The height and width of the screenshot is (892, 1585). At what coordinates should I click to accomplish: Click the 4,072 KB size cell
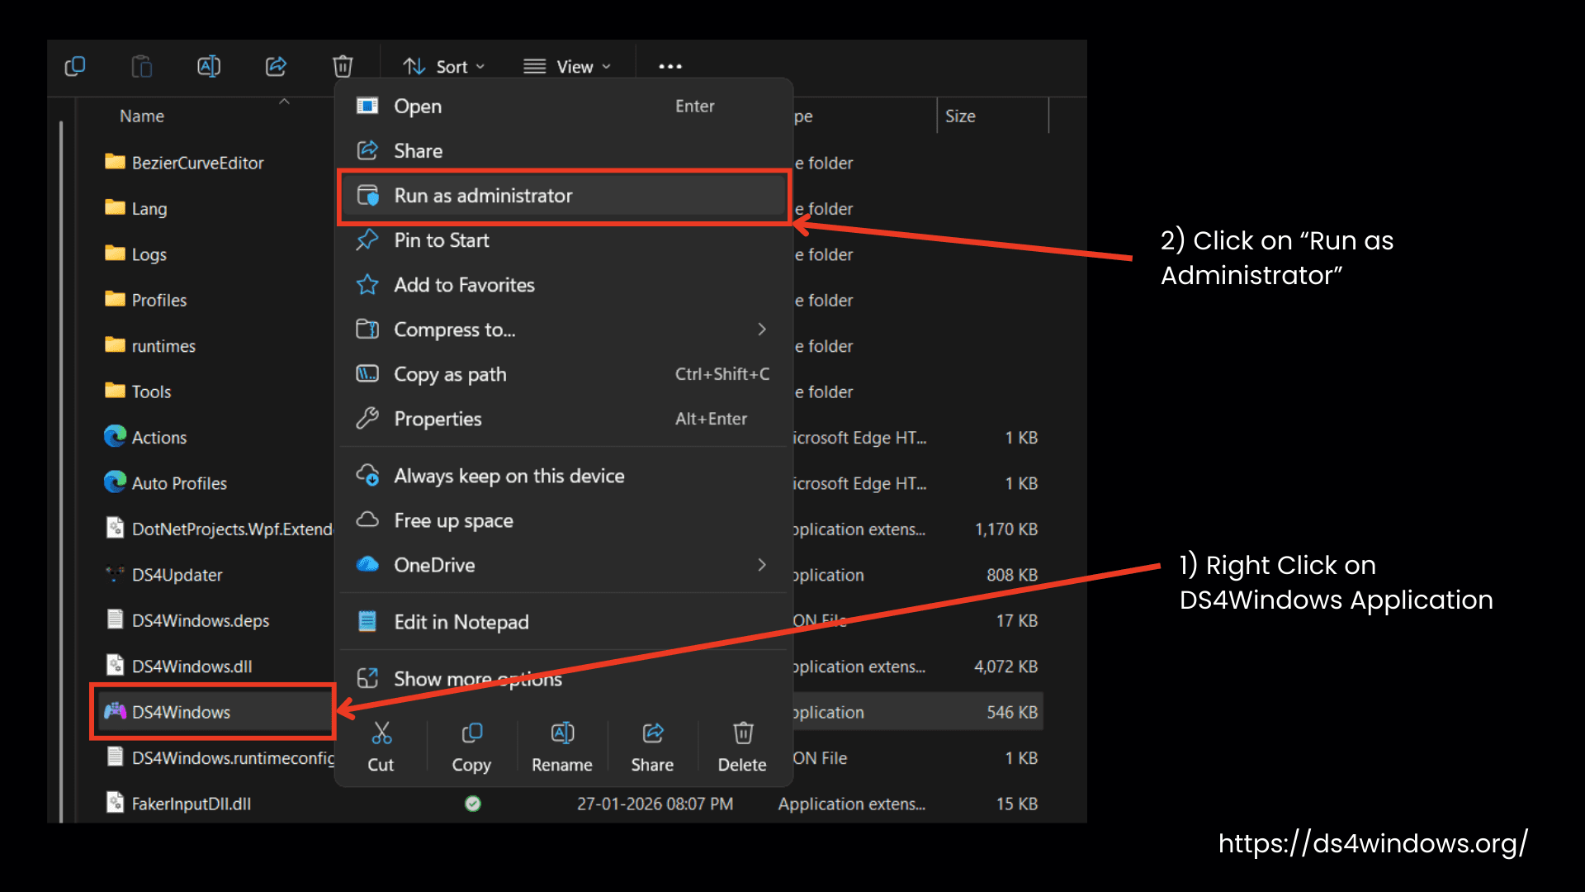pyautogui.click(x=1005, y=667)
